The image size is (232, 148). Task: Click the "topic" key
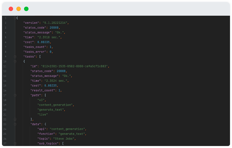click(x=44, y=139)
